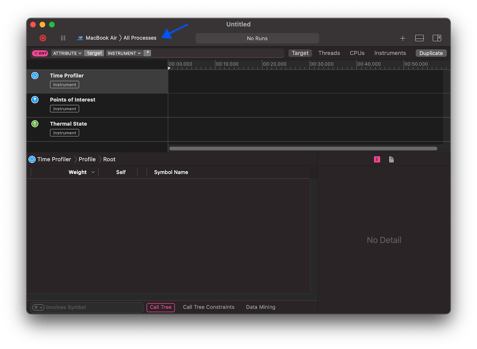Open the extended detail view via pink E icon

(x=377, y=159)
